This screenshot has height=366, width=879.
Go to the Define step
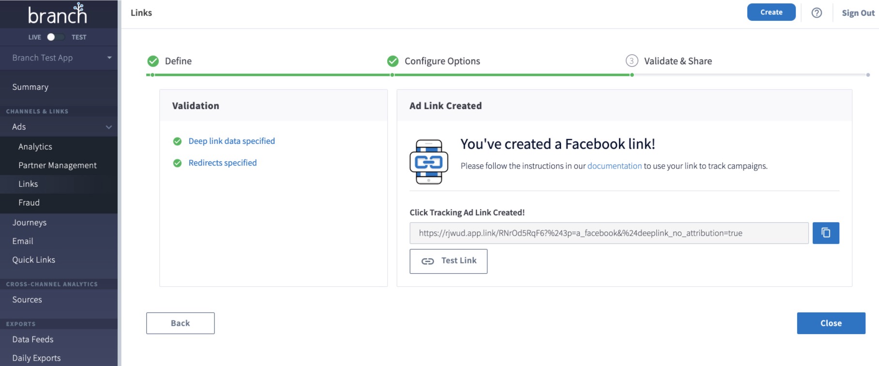[178, 61]
